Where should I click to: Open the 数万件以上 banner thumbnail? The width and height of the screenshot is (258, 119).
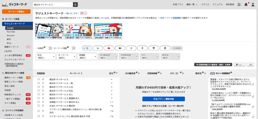coord(49,31)
